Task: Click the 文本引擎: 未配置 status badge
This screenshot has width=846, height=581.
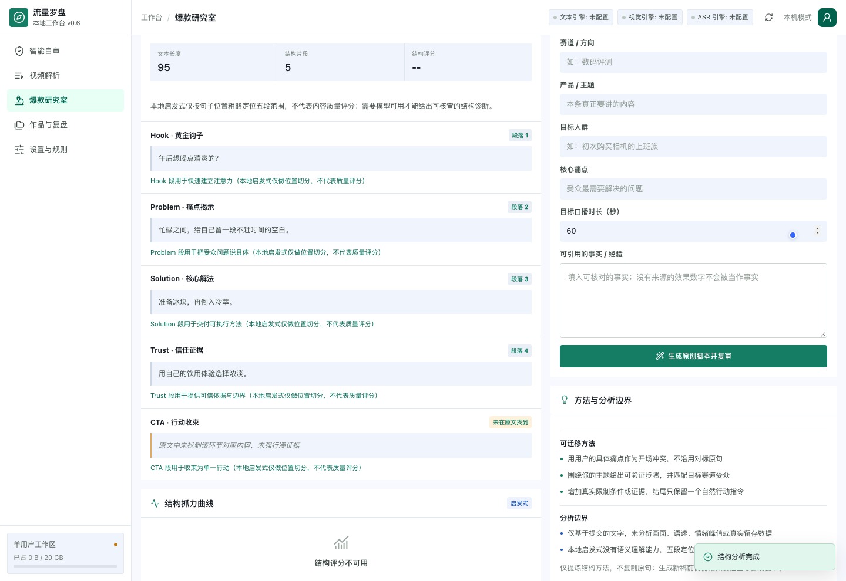Action: click(581, 18)
